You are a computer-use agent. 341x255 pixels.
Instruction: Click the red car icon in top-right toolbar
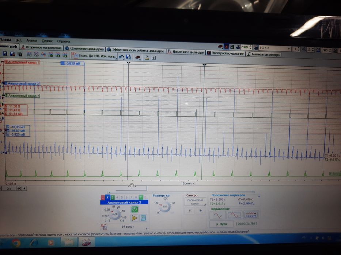220,47
